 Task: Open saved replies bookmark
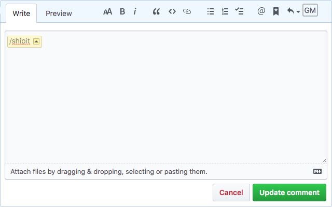(x=276, y=11)
